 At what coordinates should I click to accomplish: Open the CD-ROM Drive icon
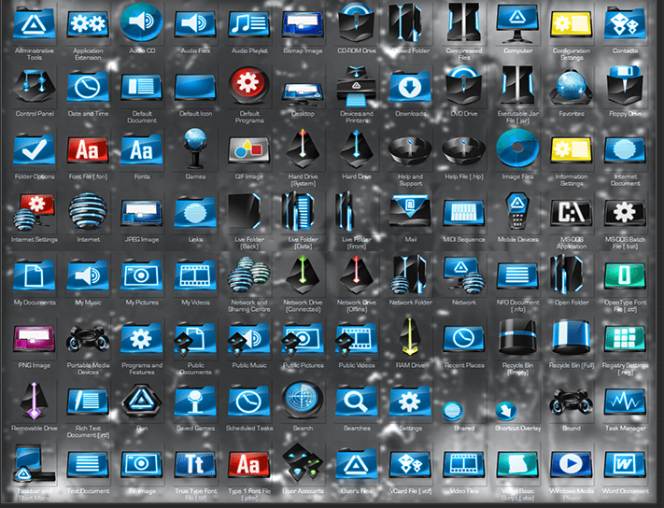[357, 23]
